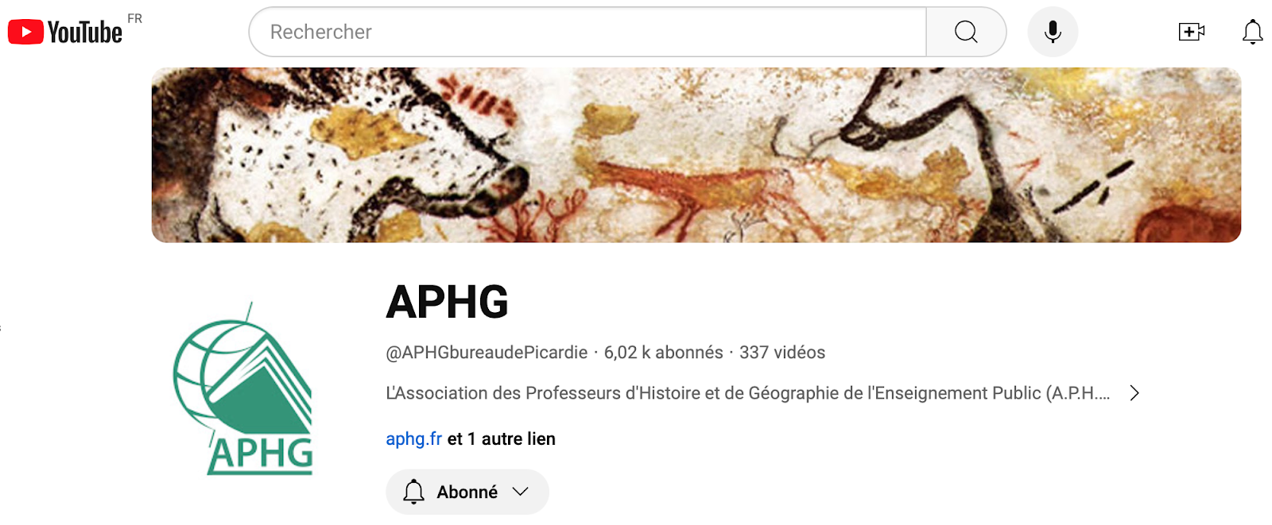1272x525 pixels.
Task: Click the APHG channel title
Action: tap(447, 302)
